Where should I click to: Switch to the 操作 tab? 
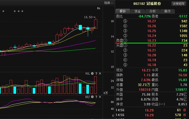[167, 11]
